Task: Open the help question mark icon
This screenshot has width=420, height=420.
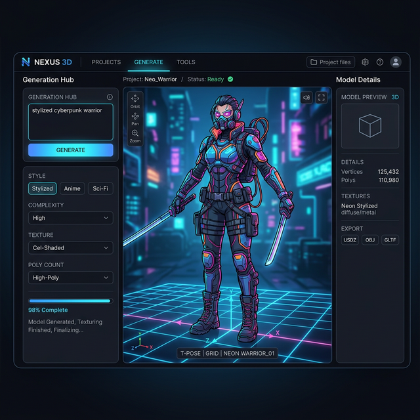Action: (x=380, y=62)
